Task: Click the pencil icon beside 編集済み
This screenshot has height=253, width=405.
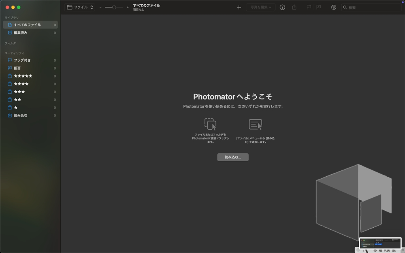Action: click(x=10, y=33)
